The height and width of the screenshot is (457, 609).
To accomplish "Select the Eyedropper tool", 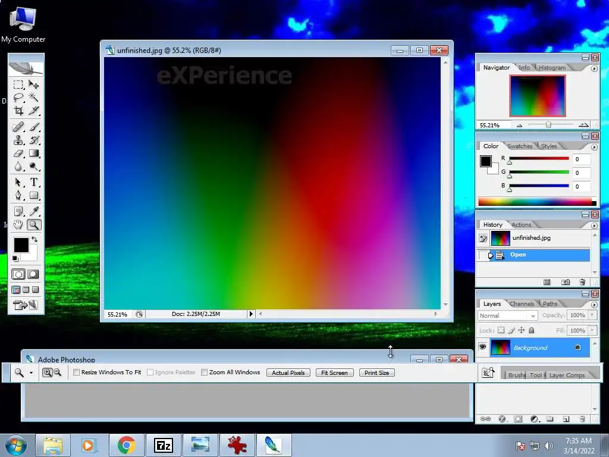I will click(34, 211).
